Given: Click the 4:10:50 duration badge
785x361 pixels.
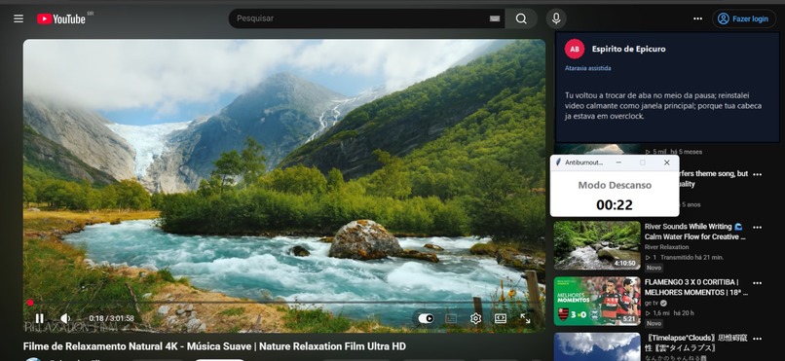Looking at the screenshot, I should pyautogui.click(x=625, y=263).
